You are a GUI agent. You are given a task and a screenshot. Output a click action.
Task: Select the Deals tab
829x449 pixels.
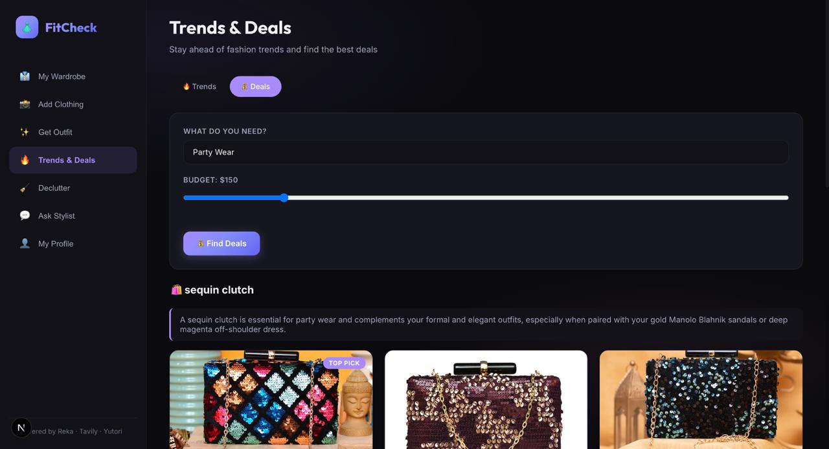tap(255, 87)
